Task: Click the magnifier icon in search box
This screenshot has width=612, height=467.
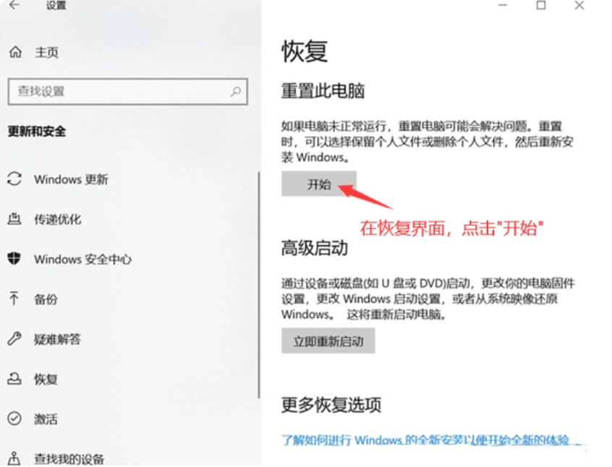Action: pos(235,92)
